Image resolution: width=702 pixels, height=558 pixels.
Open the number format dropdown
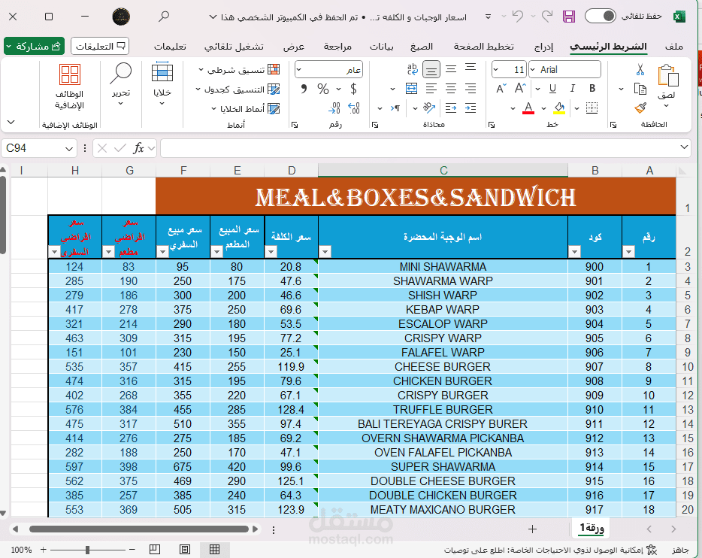click(x=299, y=69)
